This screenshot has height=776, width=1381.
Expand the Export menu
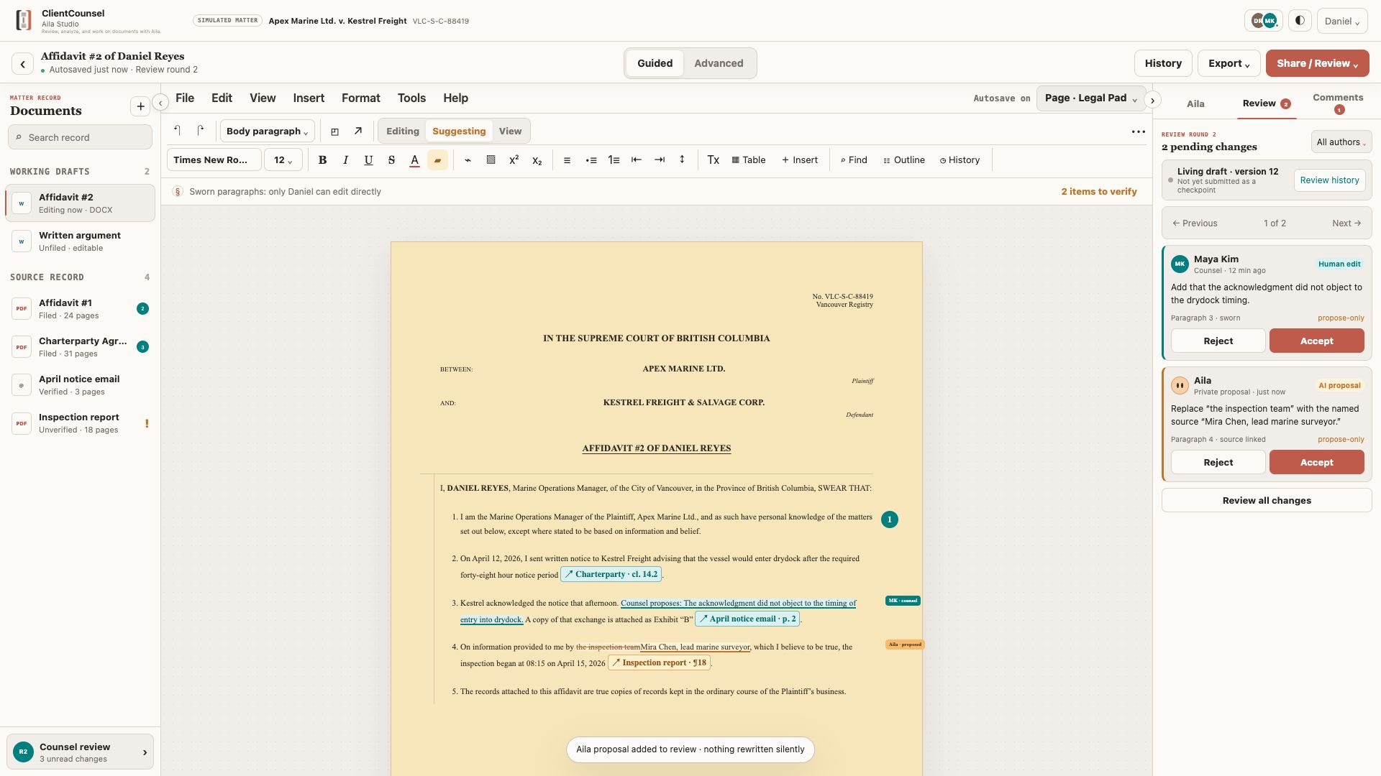(x=1229, y=63)
